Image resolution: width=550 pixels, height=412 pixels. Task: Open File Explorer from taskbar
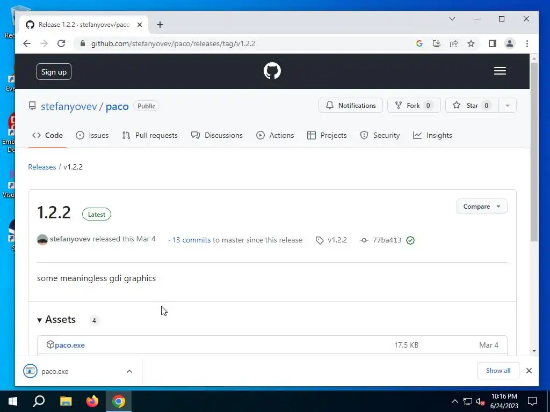point(66,401)
